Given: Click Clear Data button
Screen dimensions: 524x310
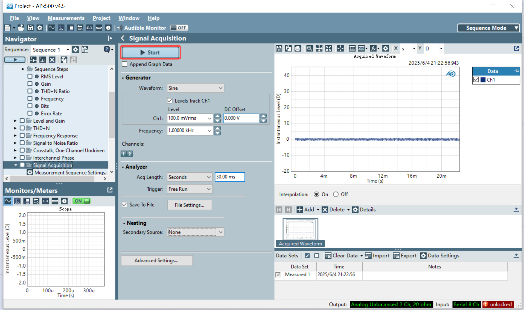Looking at the screenshot, I should 341,256.
